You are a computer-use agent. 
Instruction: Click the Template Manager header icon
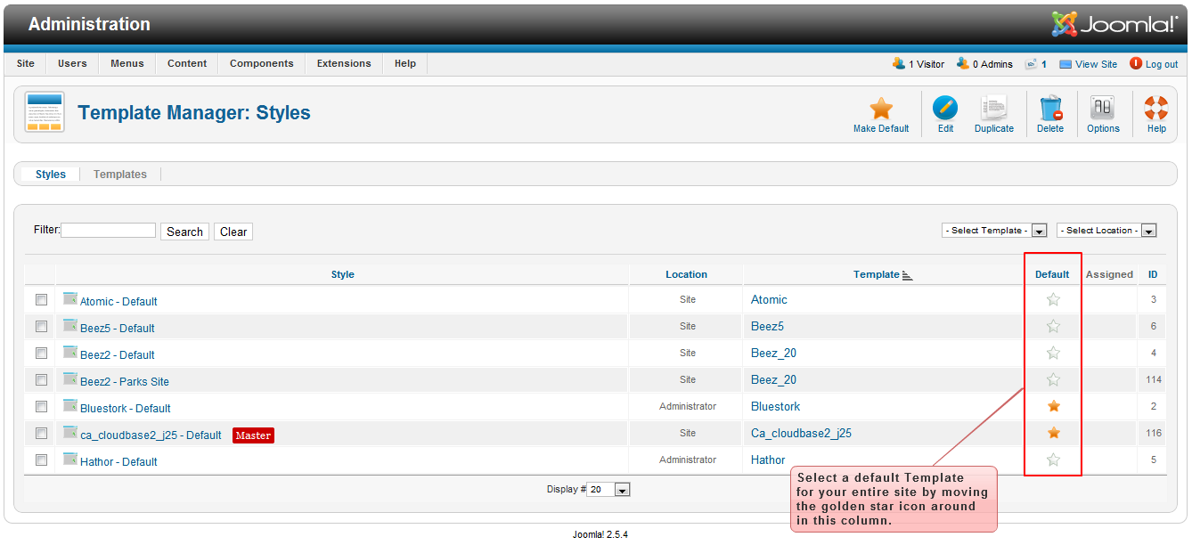pos(45,112)
